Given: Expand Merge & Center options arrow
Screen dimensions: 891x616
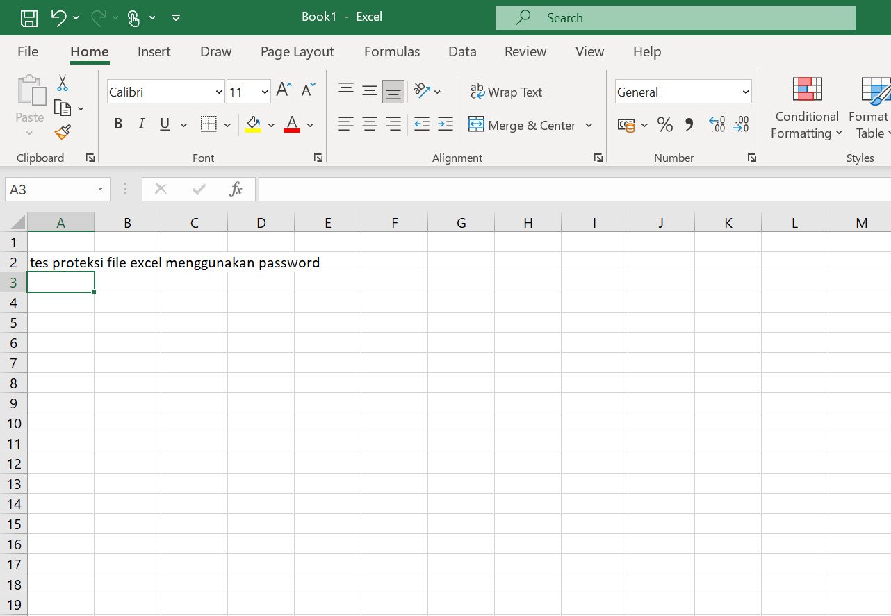Looking at the screenshot, I should (x=589, y=126).
